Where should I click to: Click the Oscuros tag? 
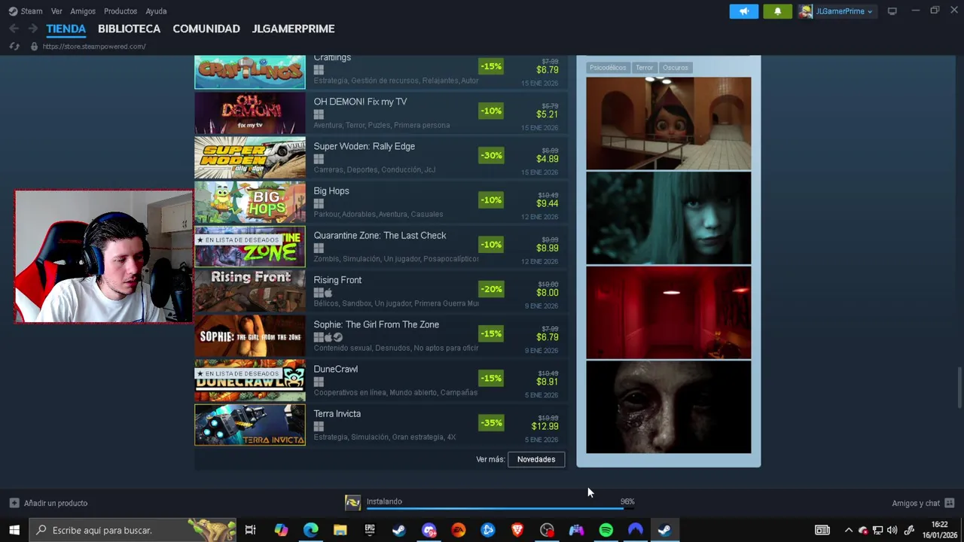point(676,68)
